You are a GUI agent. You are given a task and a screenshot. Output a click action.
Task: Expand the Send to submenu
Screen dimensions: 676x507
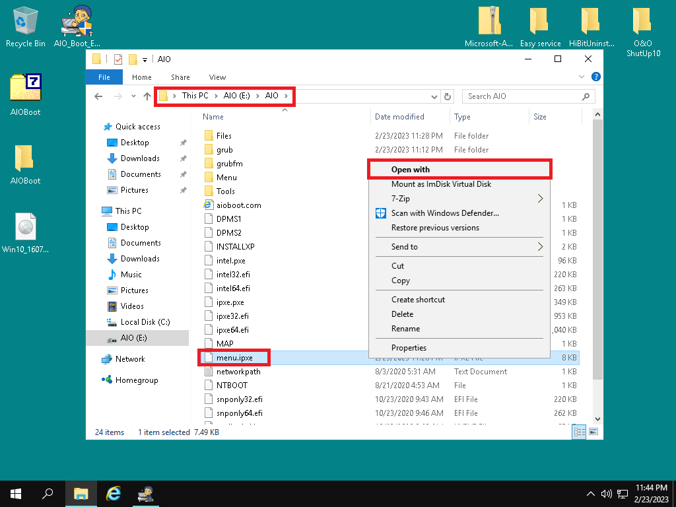click(x=405, y=247)
